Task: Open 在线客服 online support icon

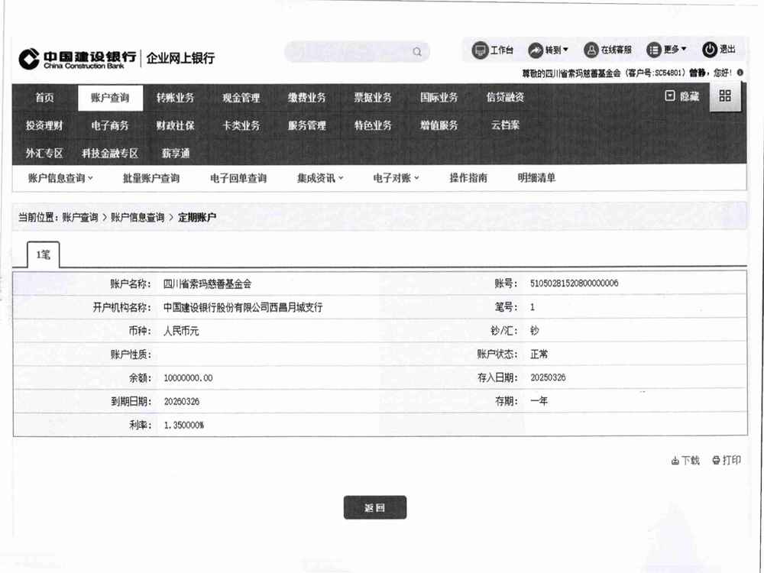Action: (591, 50)
